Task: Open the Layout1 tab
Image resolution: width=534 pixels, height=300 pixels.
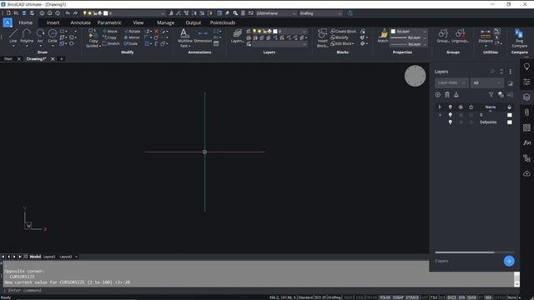Action: click(49, 257)
